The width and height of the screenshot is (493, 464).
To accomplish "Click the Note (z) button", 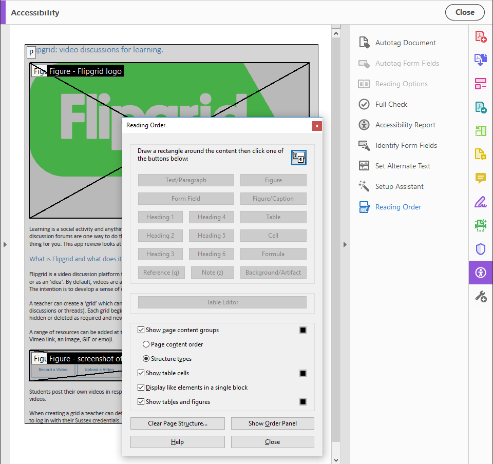I will [x=213, y=273].
